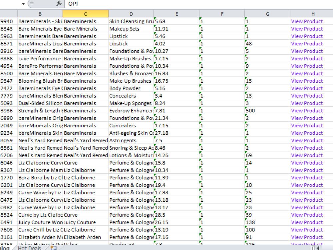Select the quantity cell 100

point(267,230)
